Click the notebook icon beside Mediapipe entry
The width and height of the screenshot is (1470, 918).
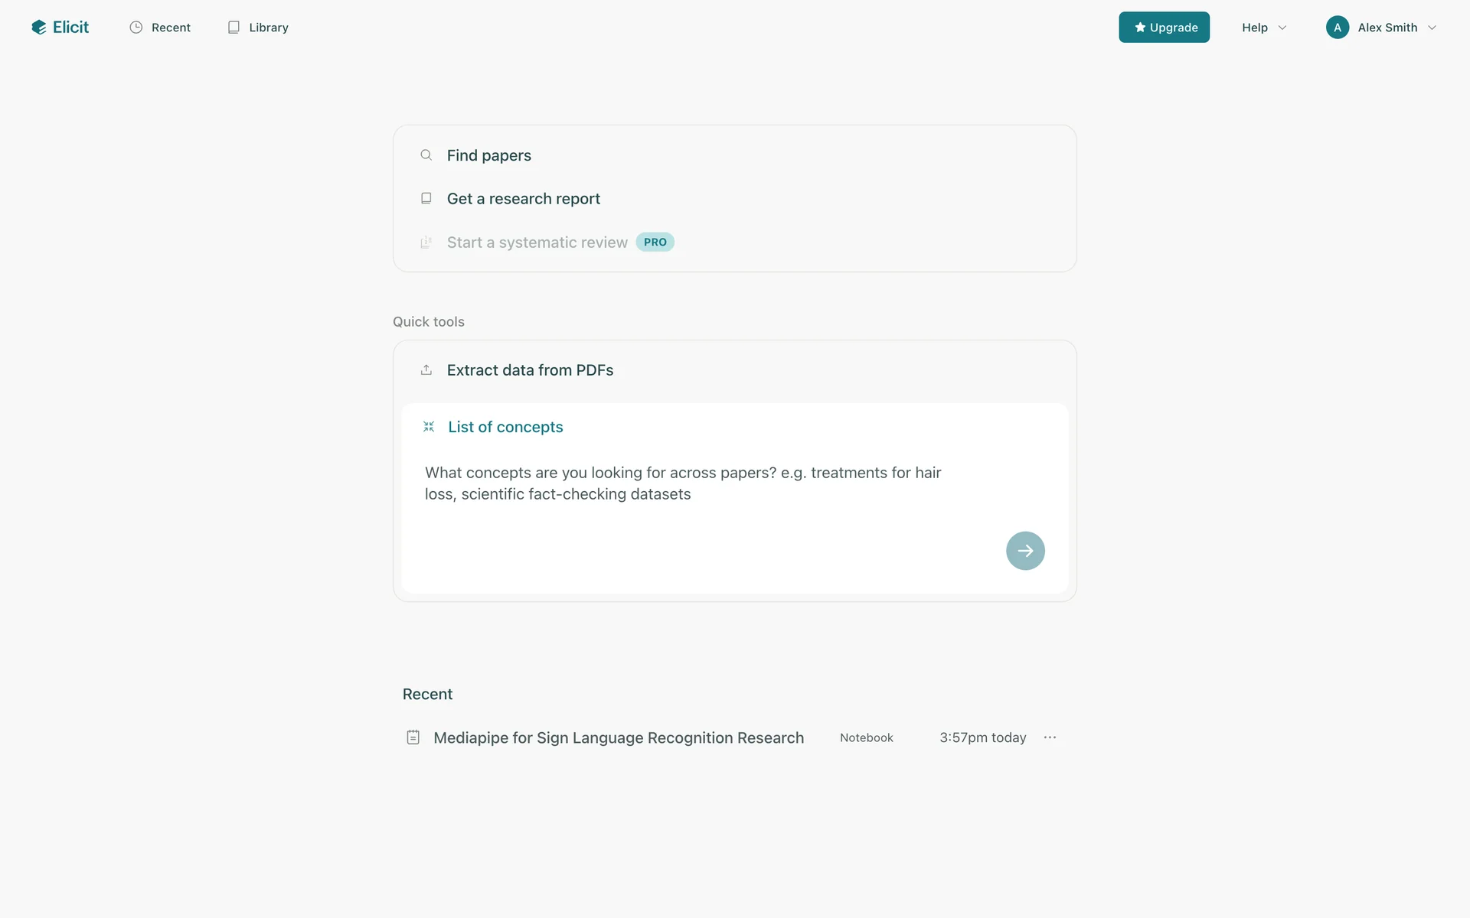pos(413,737)
